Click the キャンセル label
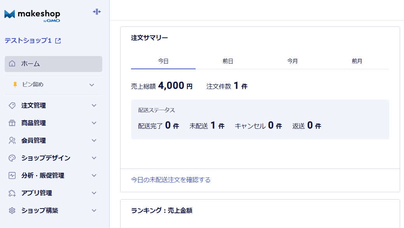The image size is (404, 228). click(x=250, y=126)
